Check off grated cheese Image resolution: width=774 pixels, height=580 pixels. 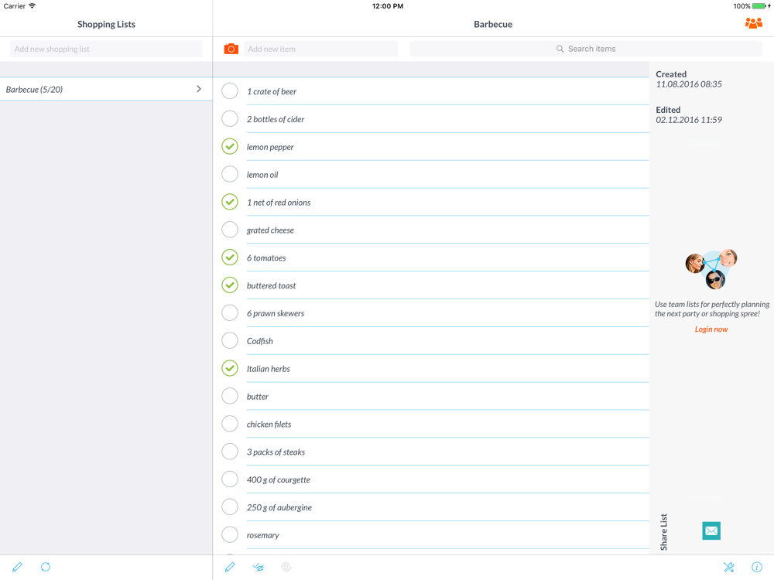coord(230,230)
